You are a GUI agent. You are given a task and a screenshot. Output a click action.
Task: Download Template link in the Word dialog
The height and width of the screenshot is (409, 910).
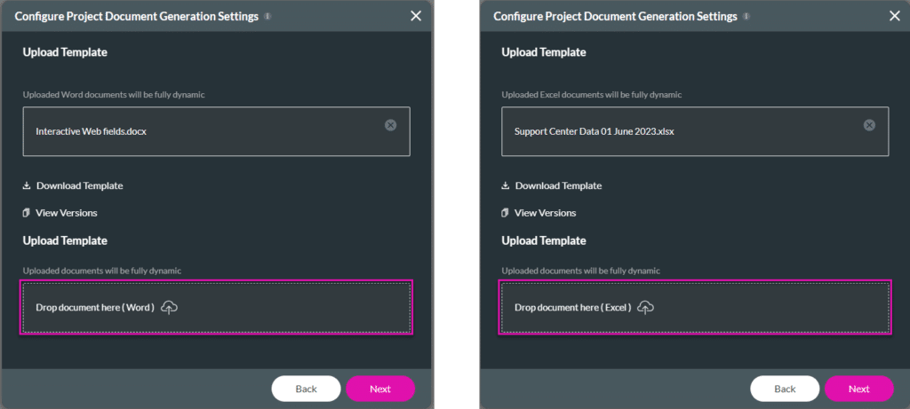(79, 186)
